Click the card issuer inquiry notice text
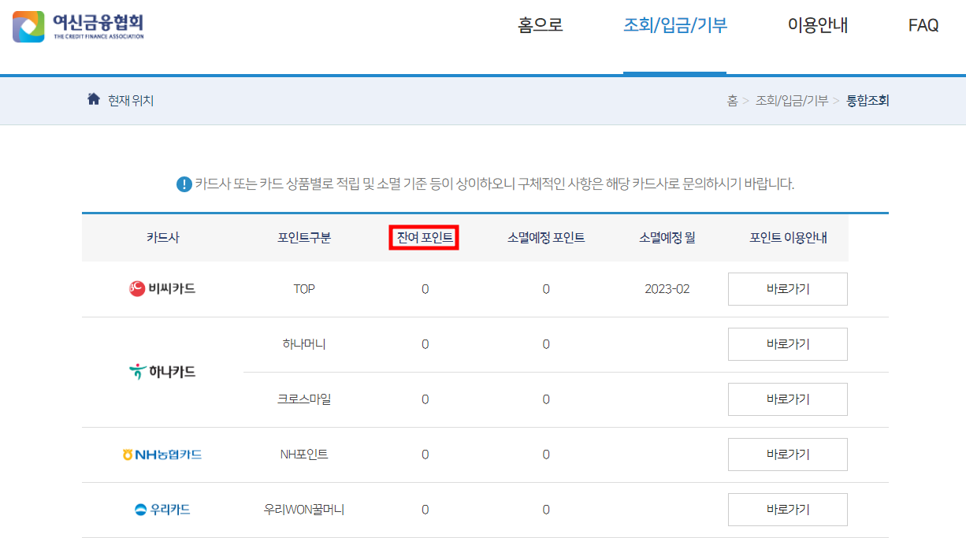This screenshot has height=538, width=966. pos(495,184)
